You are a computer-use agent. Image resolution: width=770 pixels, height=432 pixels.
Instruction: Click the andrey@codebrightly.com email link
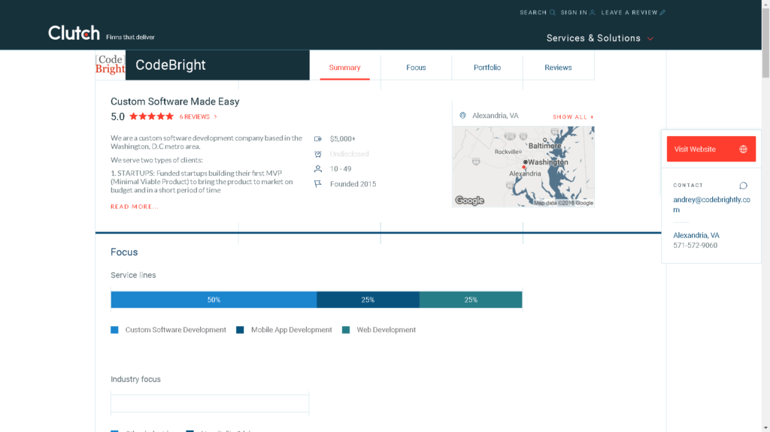(x=711, y=204)
